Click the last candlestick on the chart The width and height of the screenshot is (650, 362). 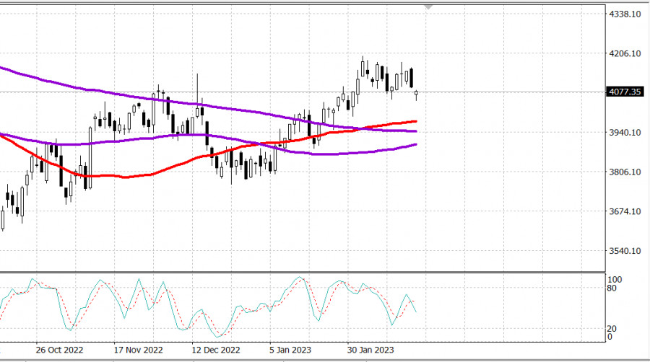click(416, 93)
